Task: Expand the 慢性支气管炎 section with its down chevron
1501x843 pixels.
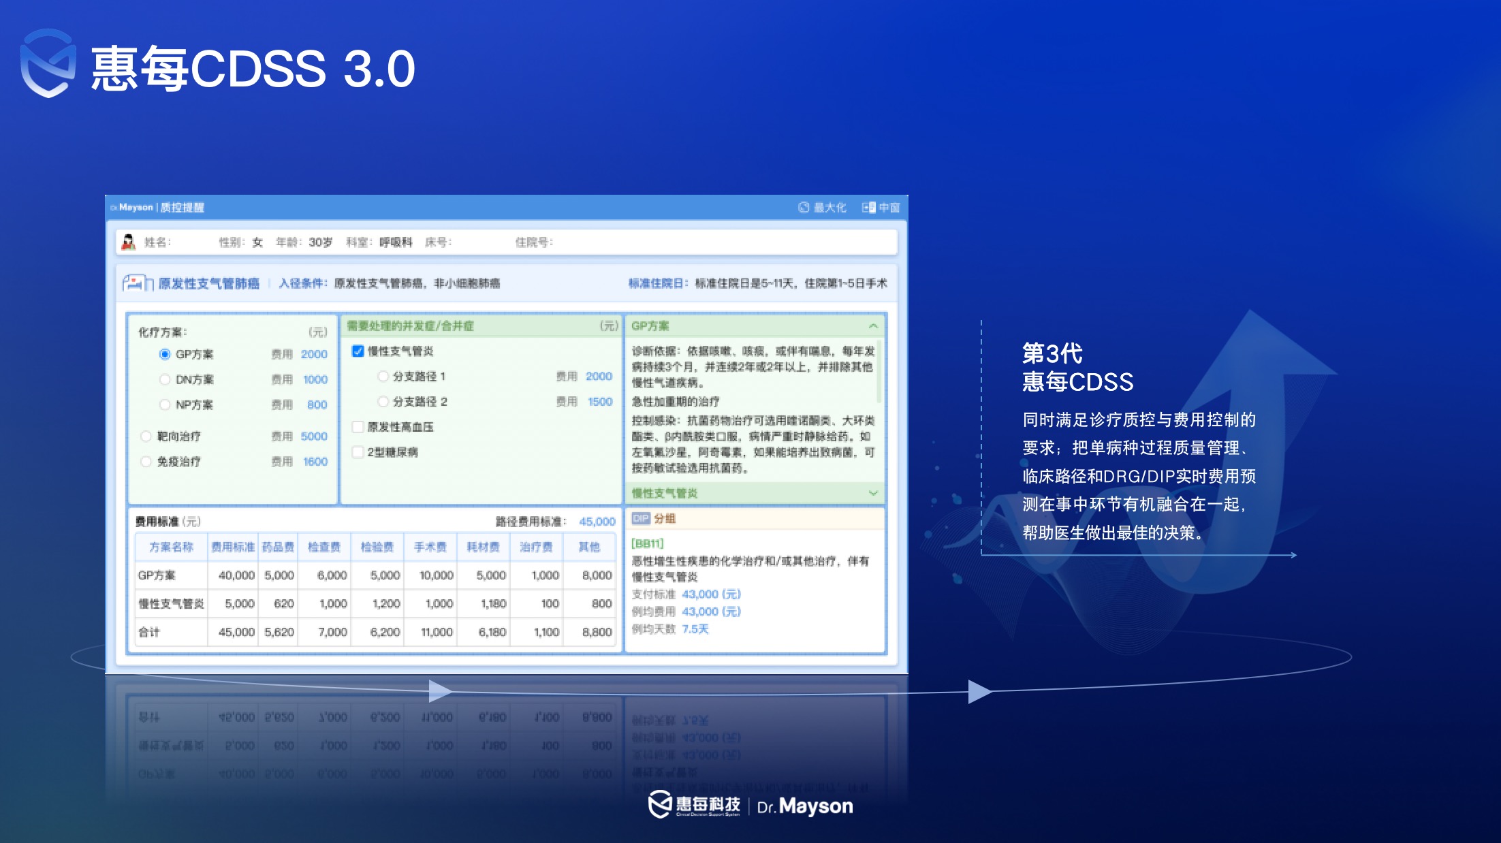Action: (873, 493)
